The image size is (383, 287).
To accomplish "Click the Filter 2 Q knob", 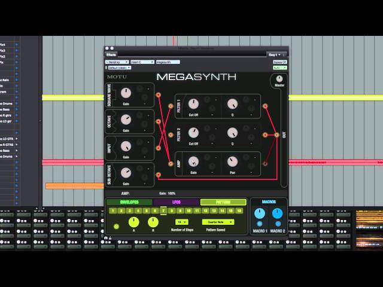I will coord(232,133).
